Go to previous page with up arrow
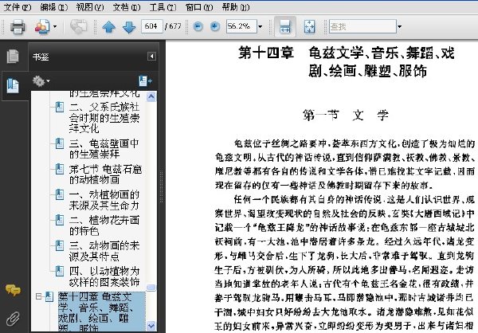This screenshot has width=478, height=333. pyautogui.click(x=109, y=27)
